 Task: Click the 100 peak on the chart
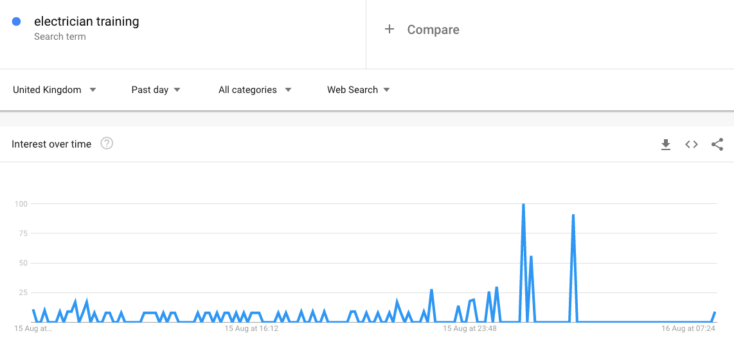click(523, 204)
